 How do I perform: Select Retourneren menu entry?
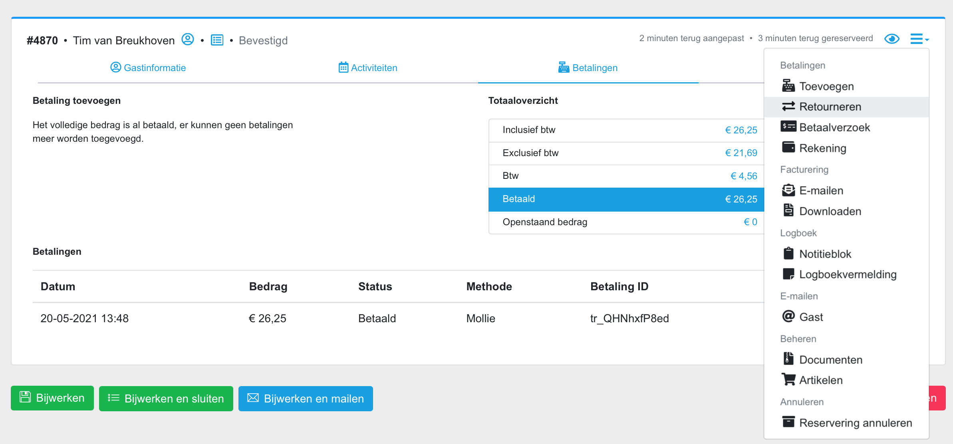coord(830,107)
